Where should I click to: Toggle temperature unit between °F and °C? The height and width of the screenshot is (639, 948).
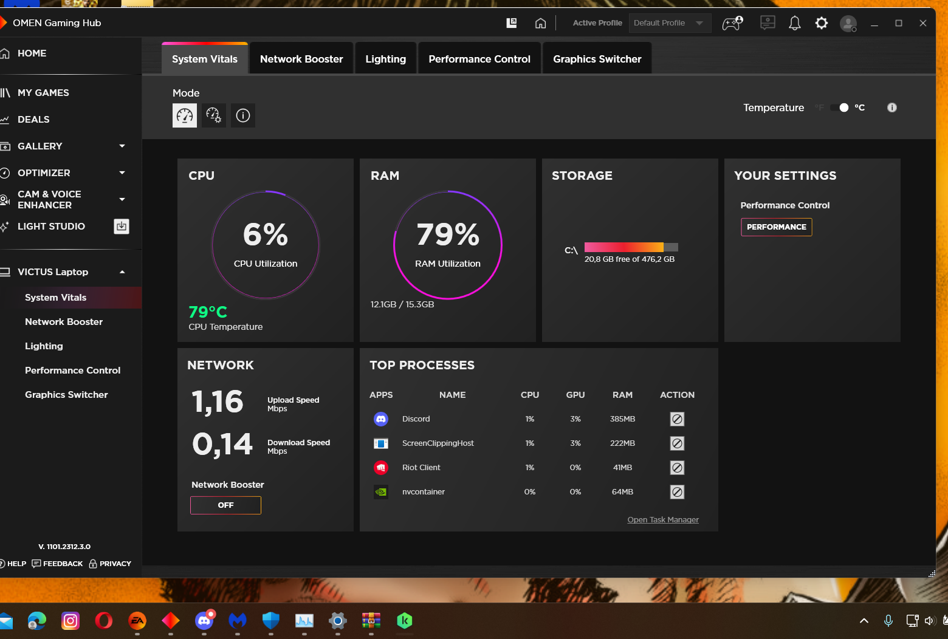coord(839,108)
